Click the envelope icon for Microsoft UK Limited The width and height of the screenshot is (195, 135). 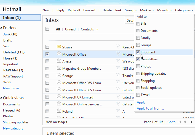[59, 97]
